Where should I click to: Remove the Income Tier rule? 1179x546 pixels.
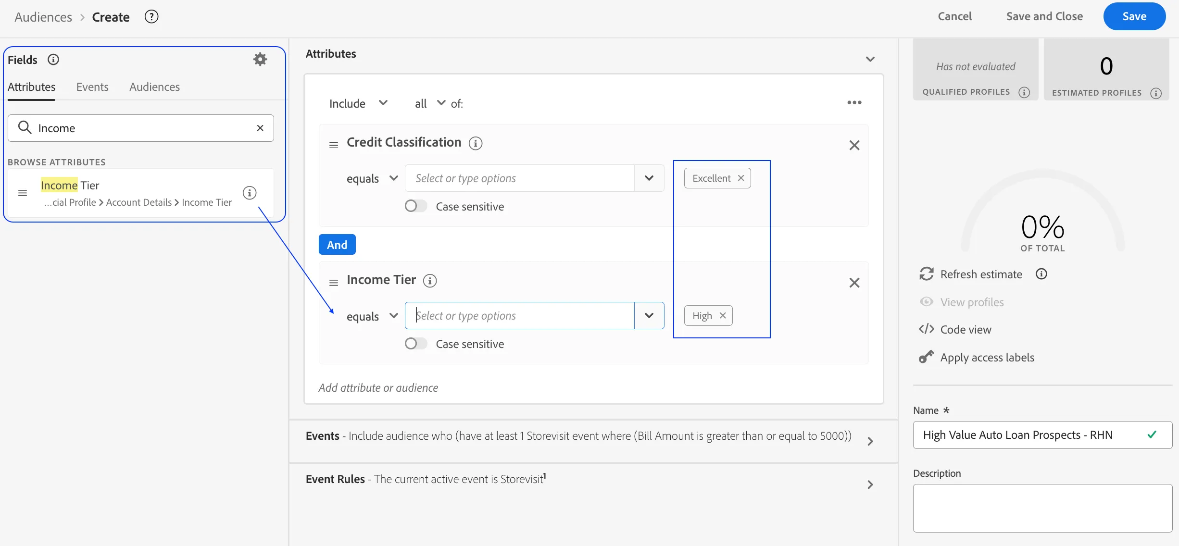coord(854,283)
